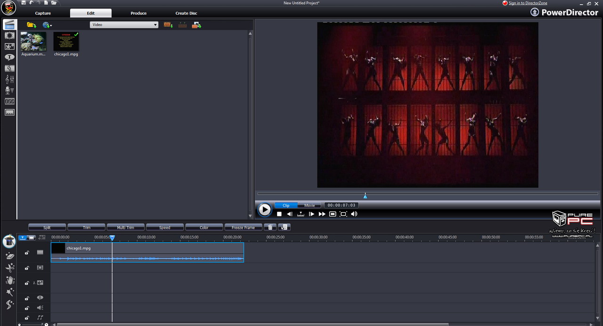Open the Effect Room
This screenshot has width=603, height=326.
tap(9, 36)
